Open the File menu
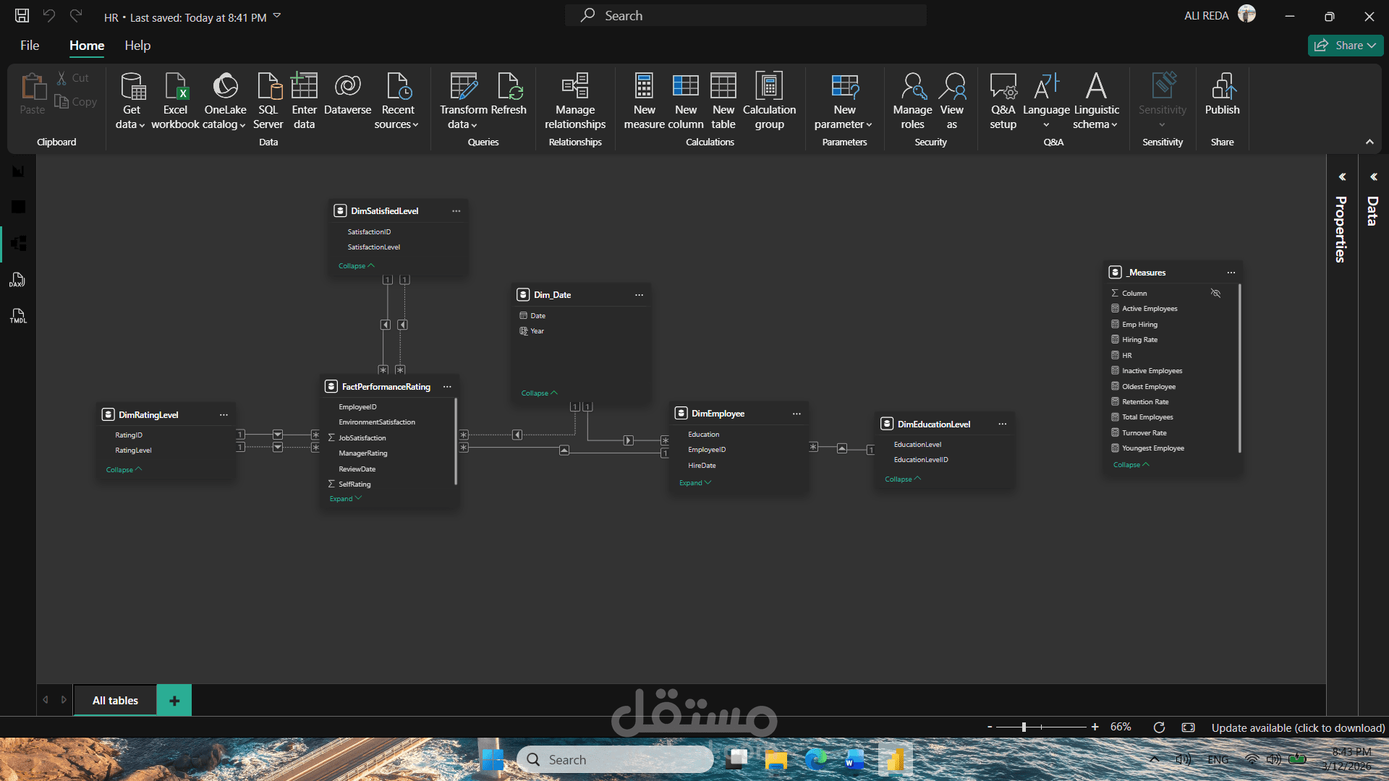 point(30,46)
